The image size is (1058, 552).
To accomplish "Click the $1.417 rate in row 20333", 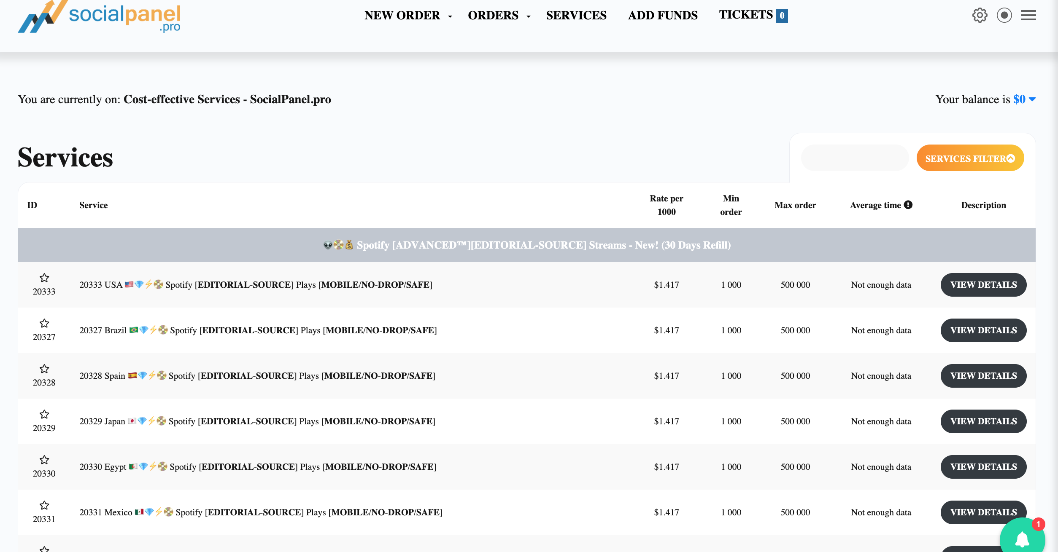I will 667,285.
